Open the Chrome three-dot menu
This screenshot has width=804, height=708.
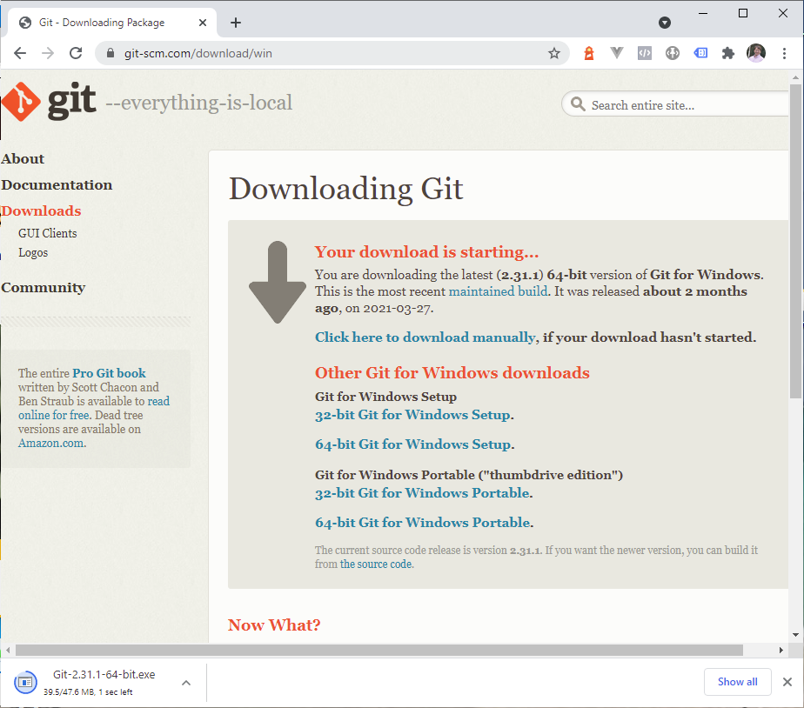click(x=786, y=53)
